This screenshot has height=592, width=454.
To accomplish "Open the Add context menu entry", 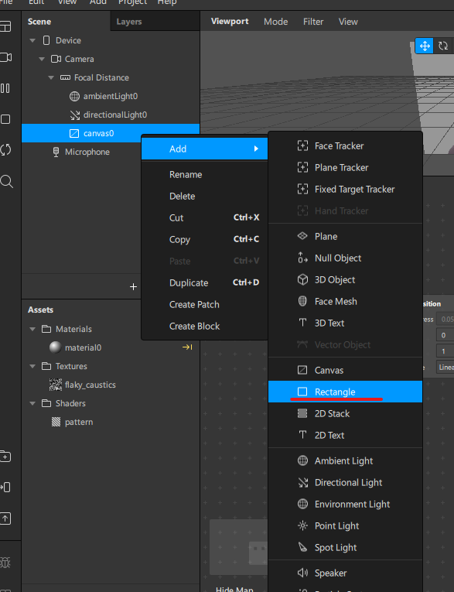I will point(204,149).
